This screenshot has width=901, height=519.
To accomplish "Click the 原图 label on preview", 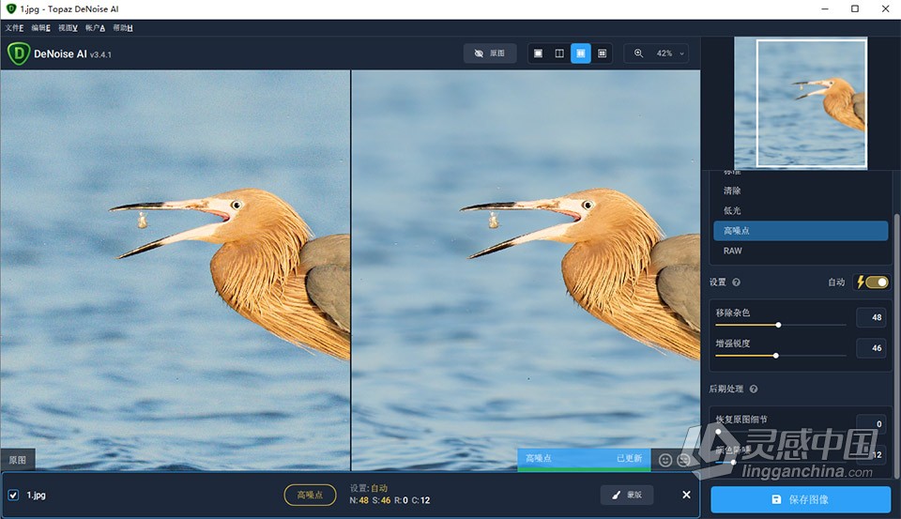I will pos(17,460).
